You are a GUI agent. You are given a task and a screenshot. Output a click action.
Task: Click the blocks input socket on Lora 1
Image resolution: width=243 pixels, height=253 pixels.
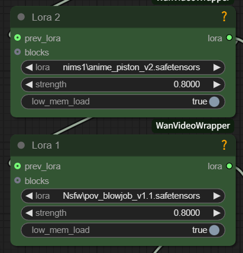coord(18,180)
